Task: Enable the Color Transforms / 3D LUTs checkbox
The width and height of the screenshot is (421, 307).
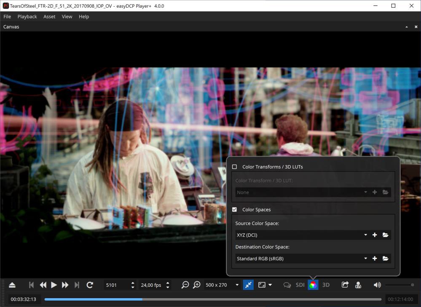Action: [235, 167]
